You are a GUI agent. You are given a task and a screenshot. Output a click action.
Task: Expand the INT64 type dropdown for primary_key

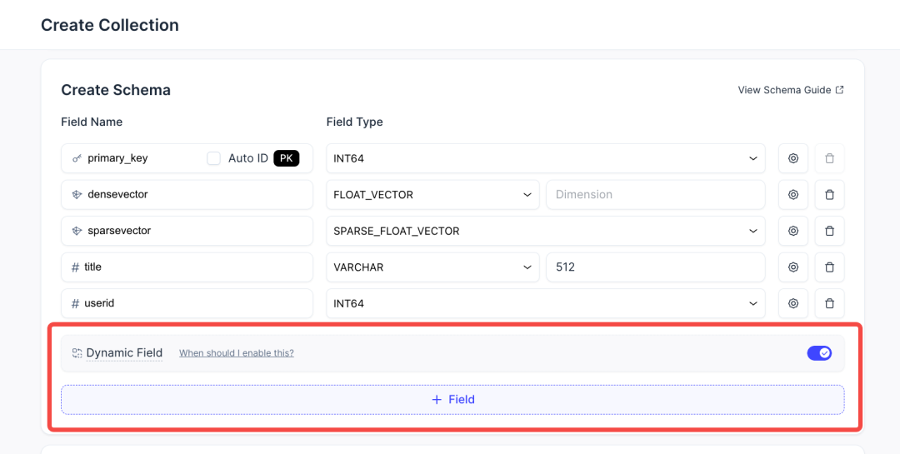545,158
